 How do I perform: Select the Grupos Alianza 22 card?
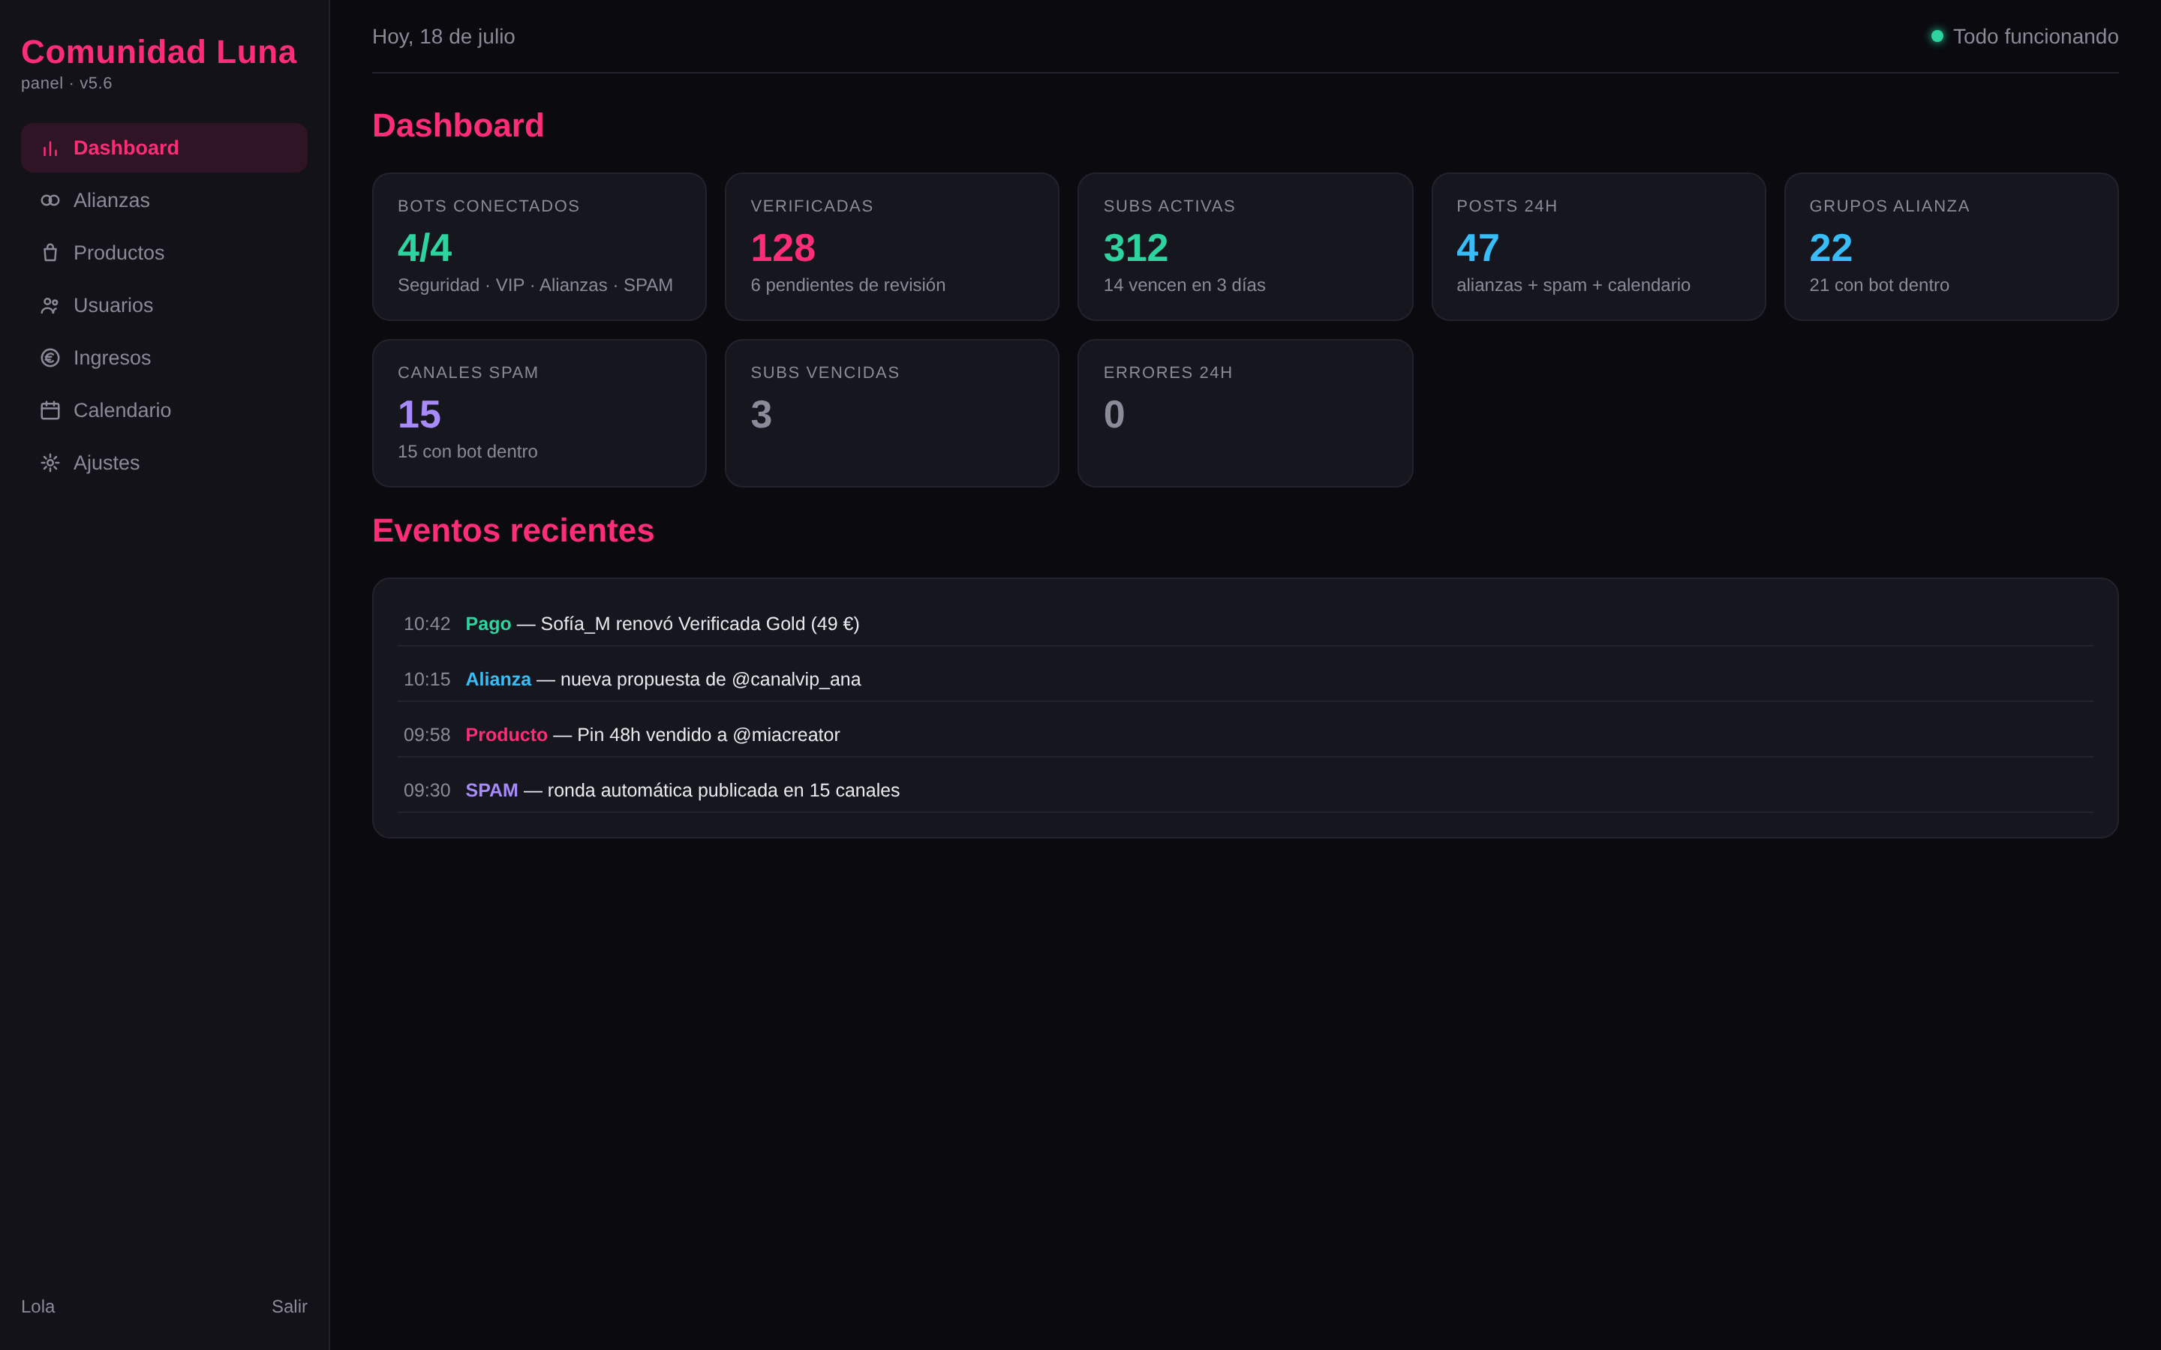pyautogui.click(x=1951, y=247)
